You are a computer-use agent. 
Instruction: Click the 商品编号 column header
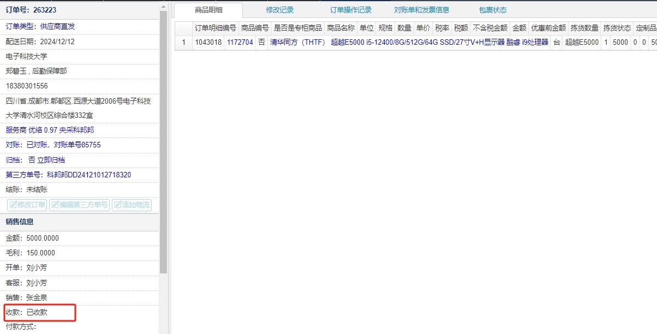point(255,28)
